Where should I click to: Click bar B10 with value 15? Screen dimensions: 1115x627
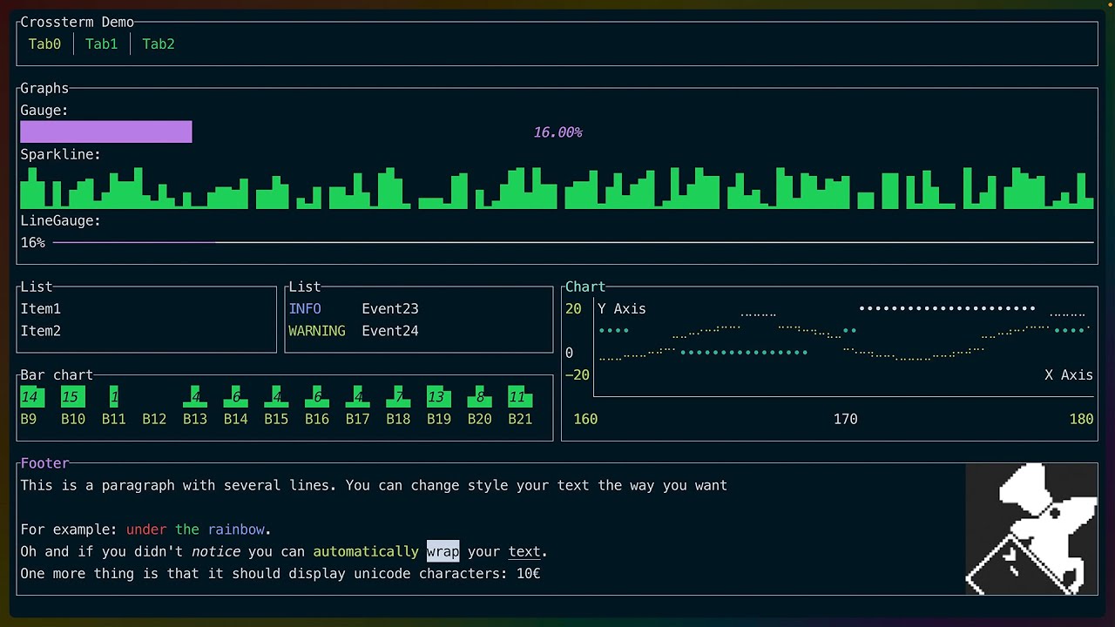point(73,397)
